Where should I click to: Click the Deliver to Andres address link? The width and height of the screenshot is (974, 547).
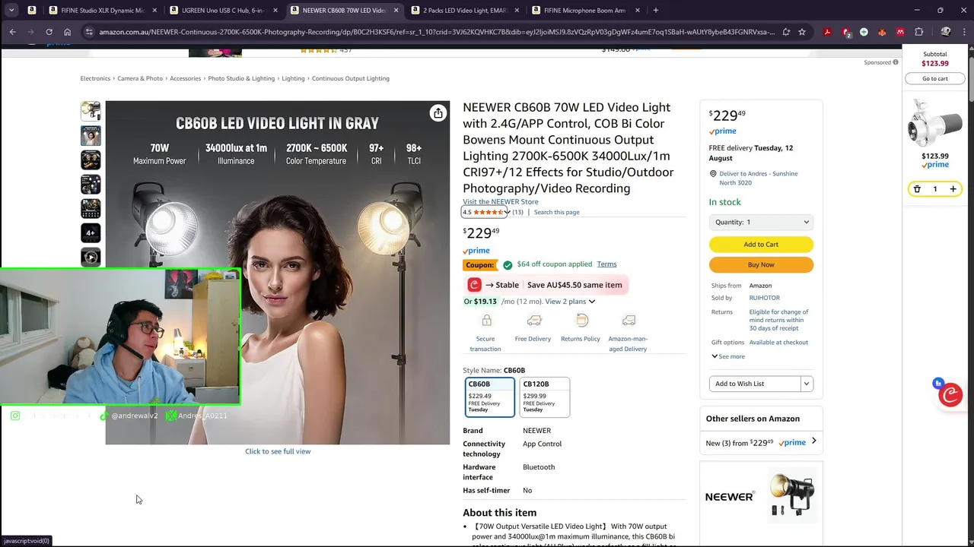tap(759, 178)
